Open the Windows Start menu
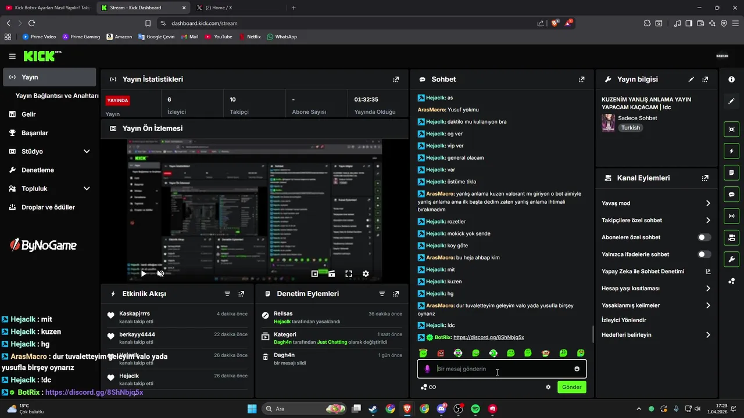Image resolution: width=744 pixels, height=418 pixels. point(252,409)
